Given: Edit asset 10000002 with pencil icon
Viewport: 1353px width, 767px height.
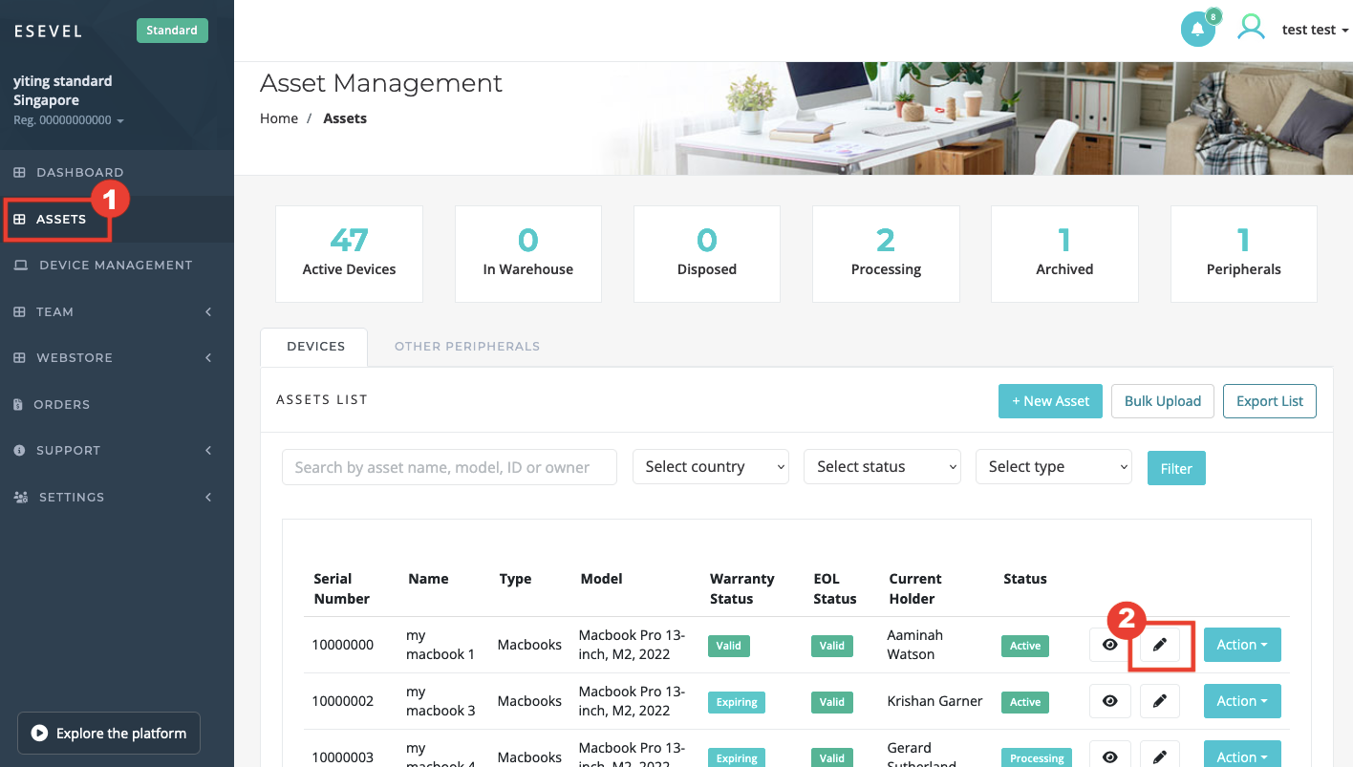Looking at the screenshot, I should 1160,701.
